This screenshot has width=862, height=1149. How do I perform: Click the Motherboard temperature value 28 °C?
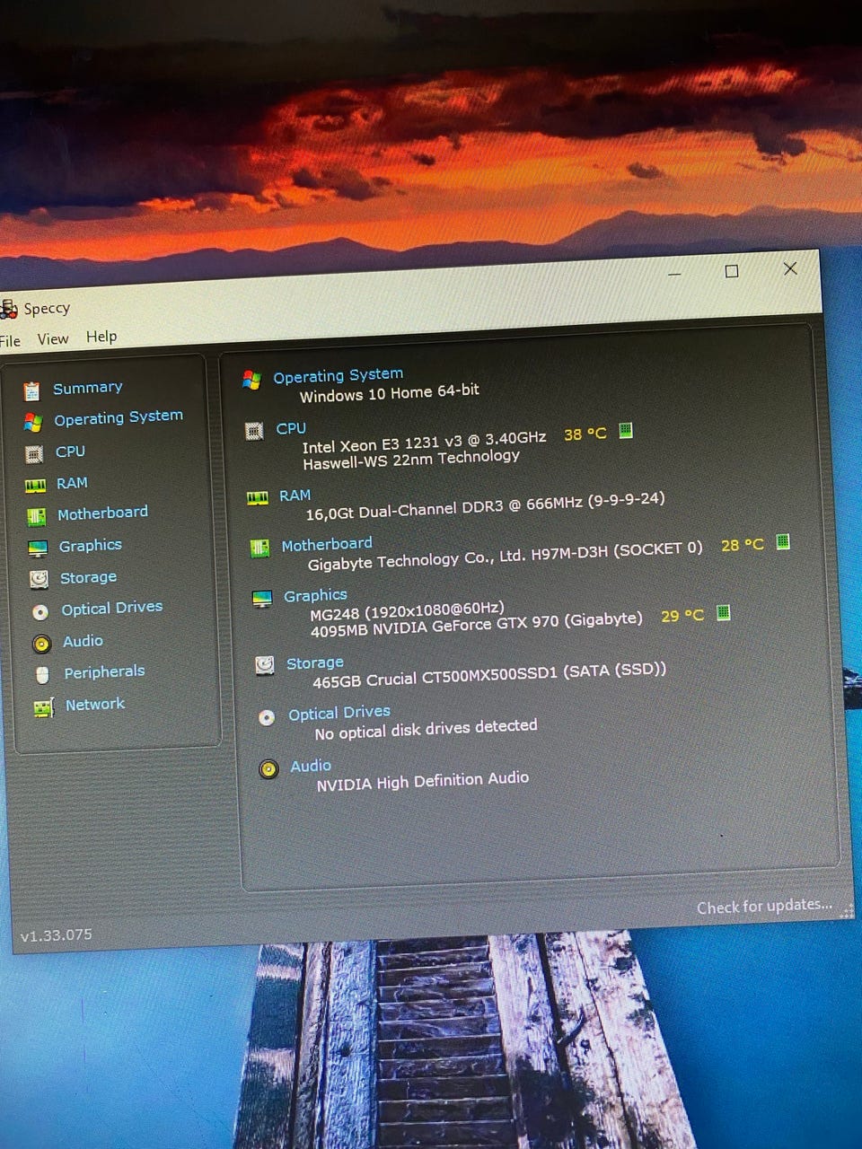(743, 545)
